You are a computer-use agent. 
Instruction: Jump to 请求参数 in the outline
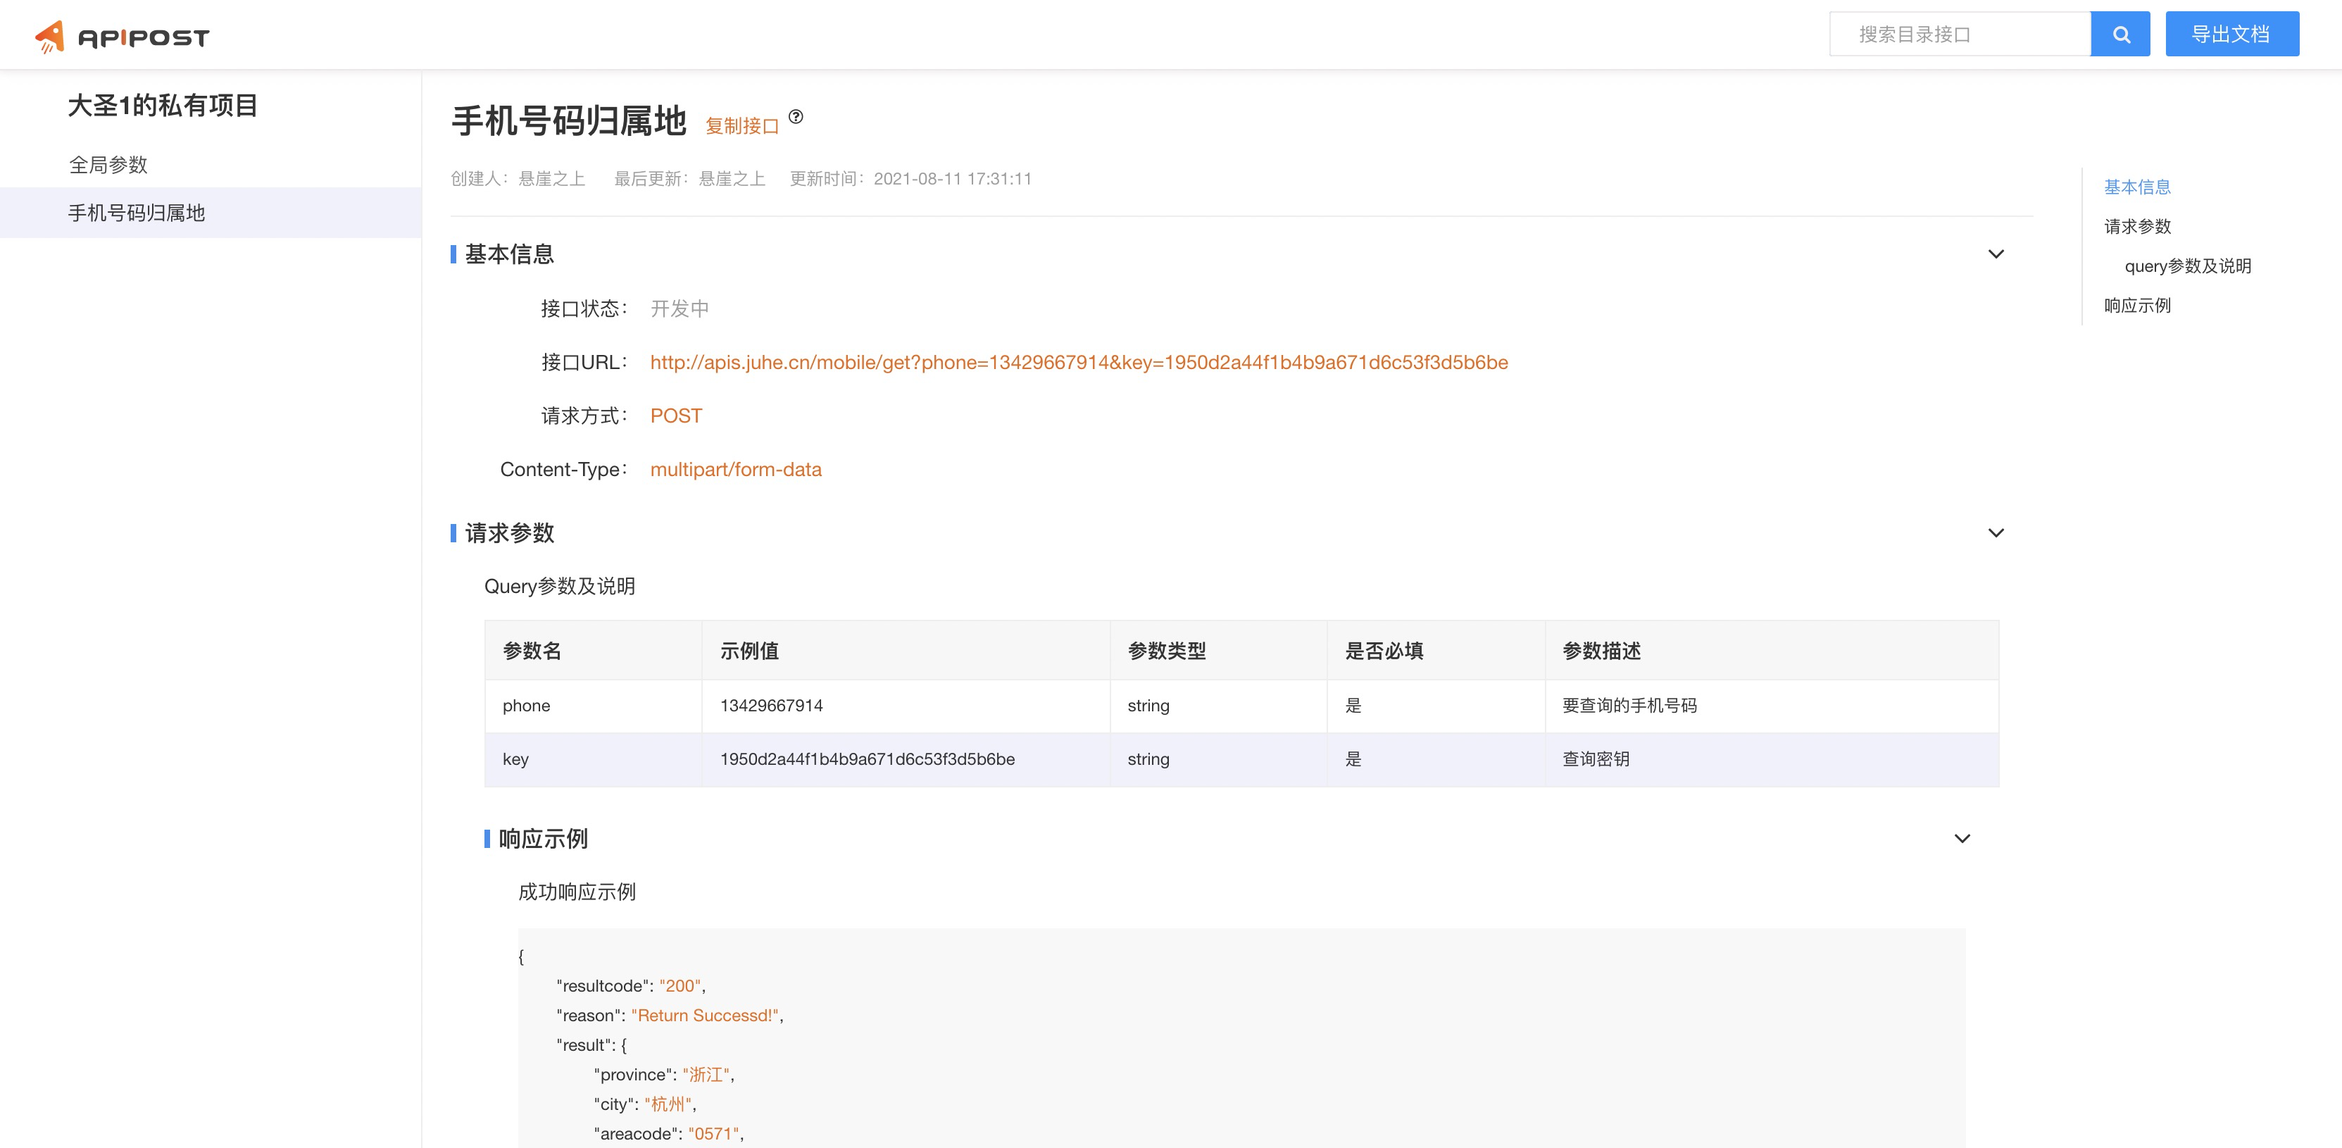[x=2136, y=227]
